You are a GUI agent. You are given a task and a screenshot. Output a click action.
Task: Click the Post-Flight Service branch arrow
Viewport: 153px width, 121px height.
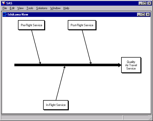87,47
